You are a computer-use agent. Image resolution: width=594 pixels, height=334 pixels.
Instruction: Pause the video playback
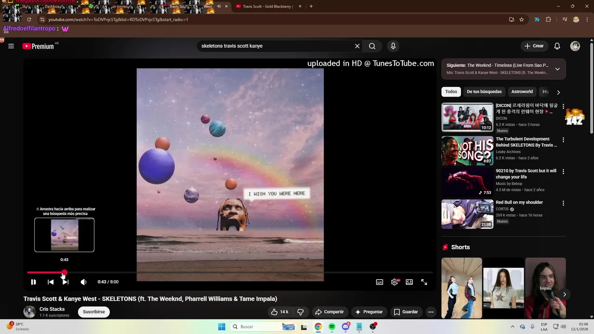tap(33, 282)
